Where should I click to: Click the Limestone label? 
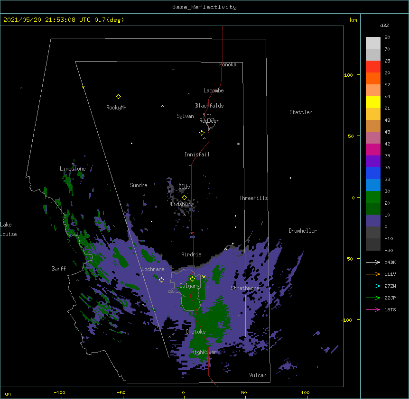pyautogui.click(x=73, y=169)
